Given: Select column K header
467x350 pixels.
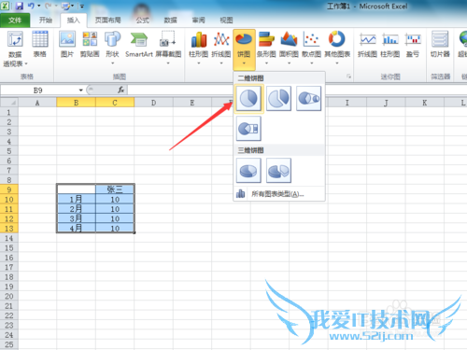Looking at the screenshot, I should 425,103.
